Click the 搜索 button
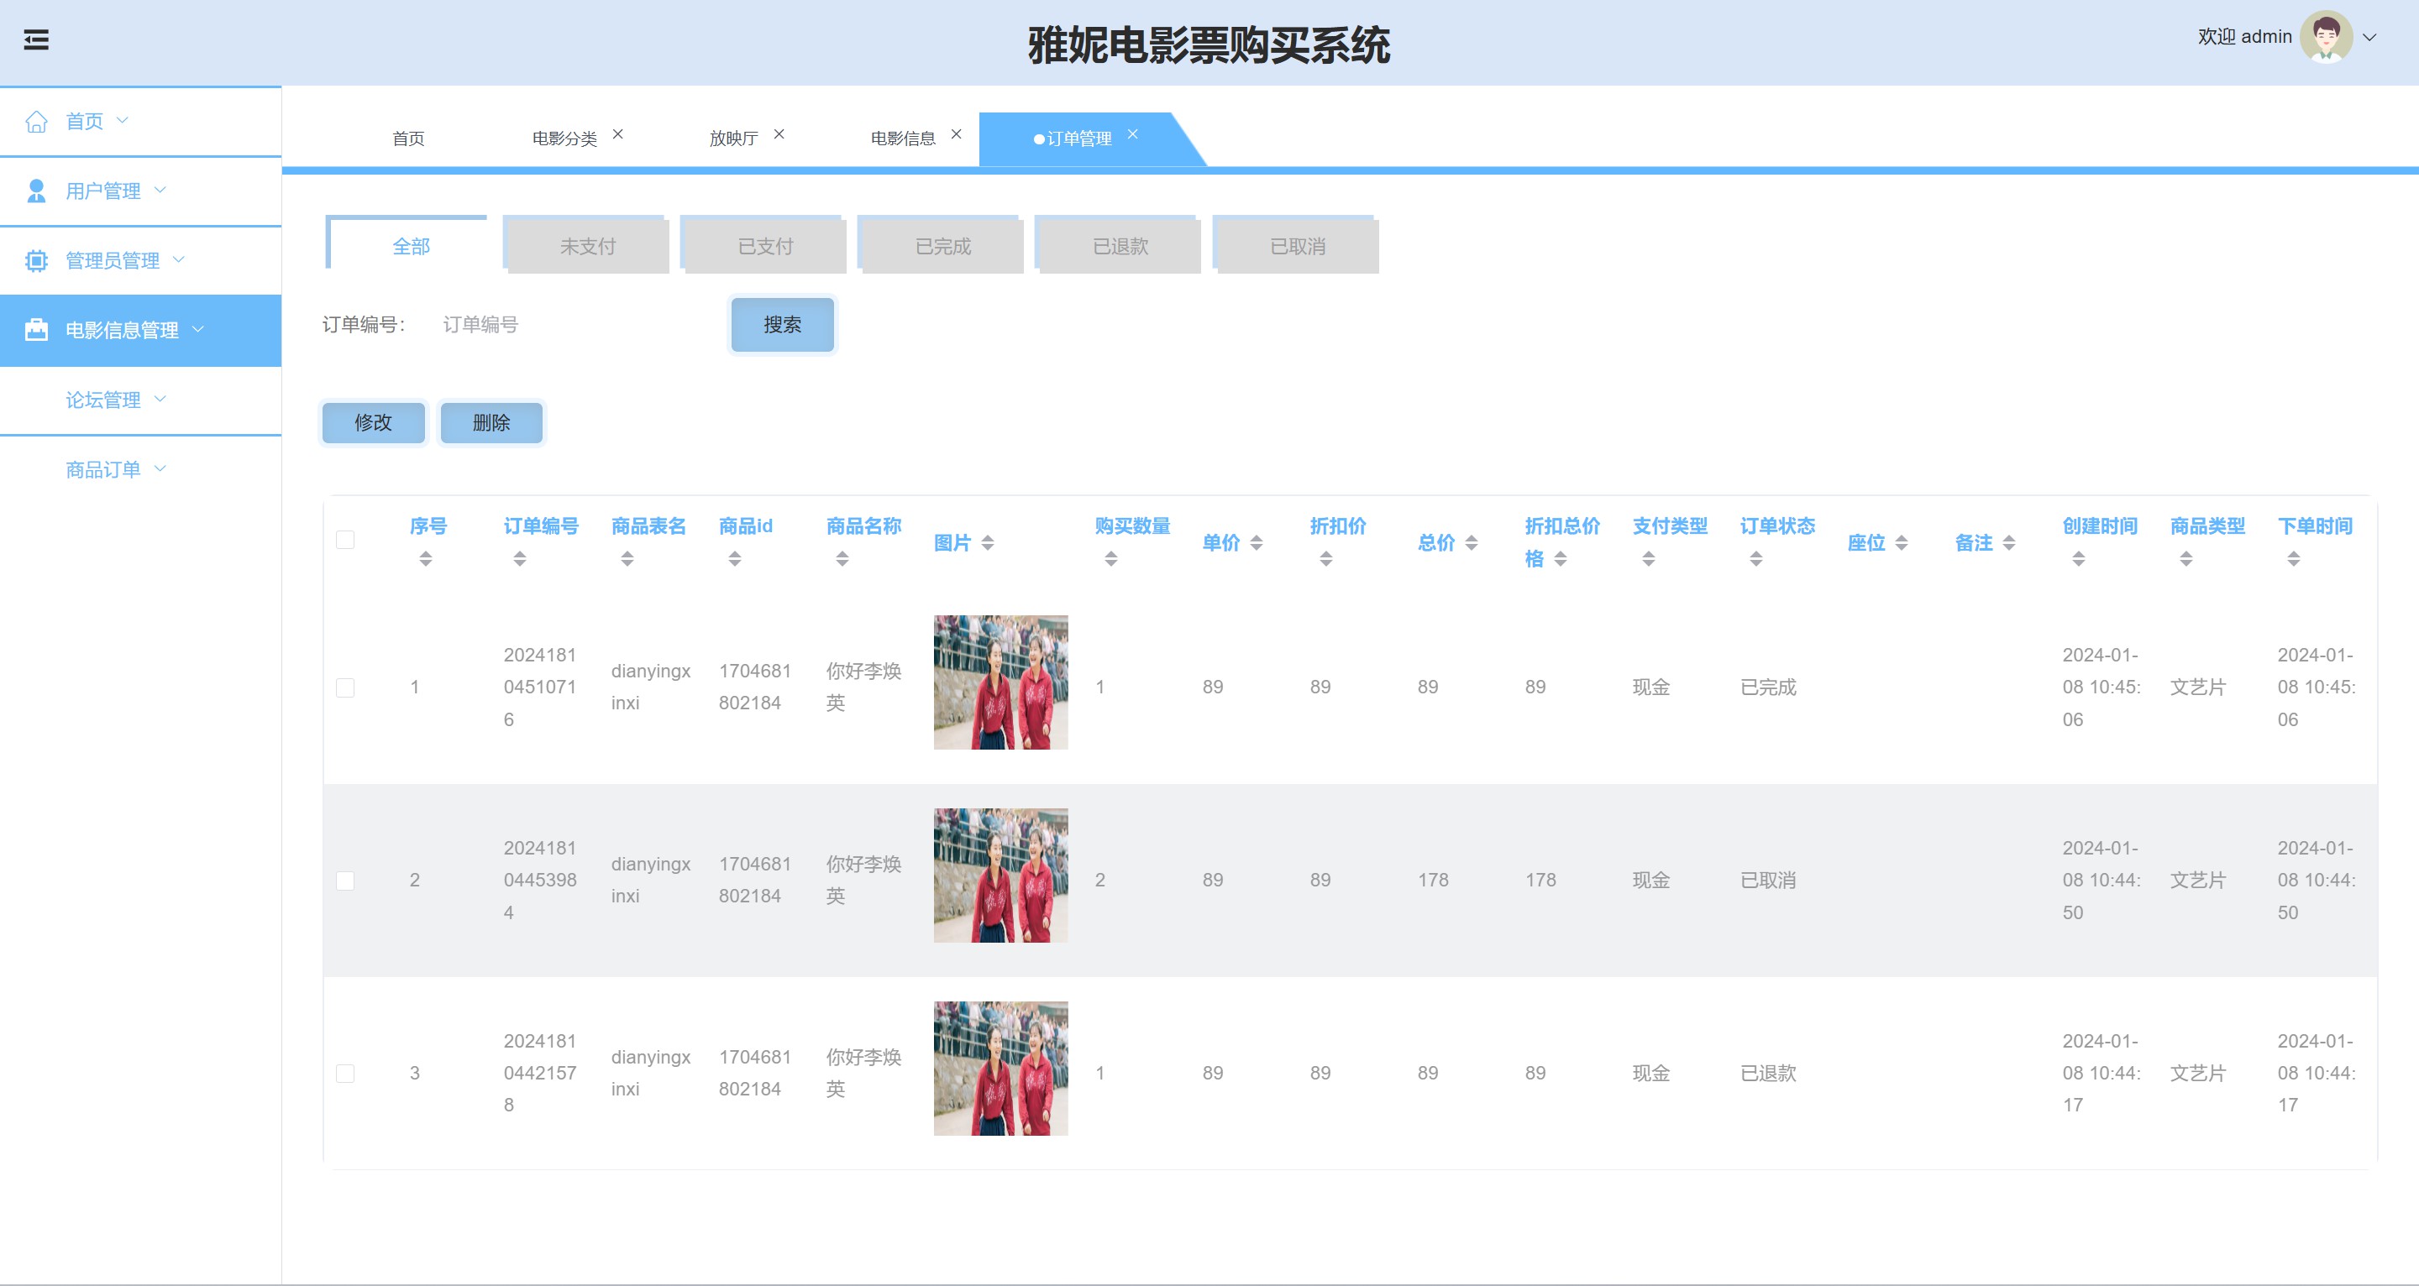Screen dimensions: 2419x1286 781,325
